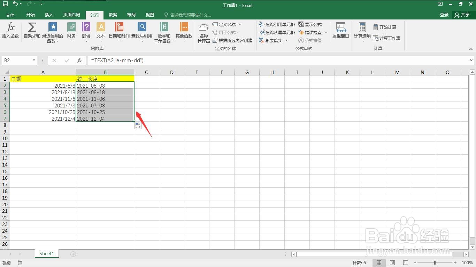Customize the Quick Access Toolbar dropdown

click(x=41, y=4)
